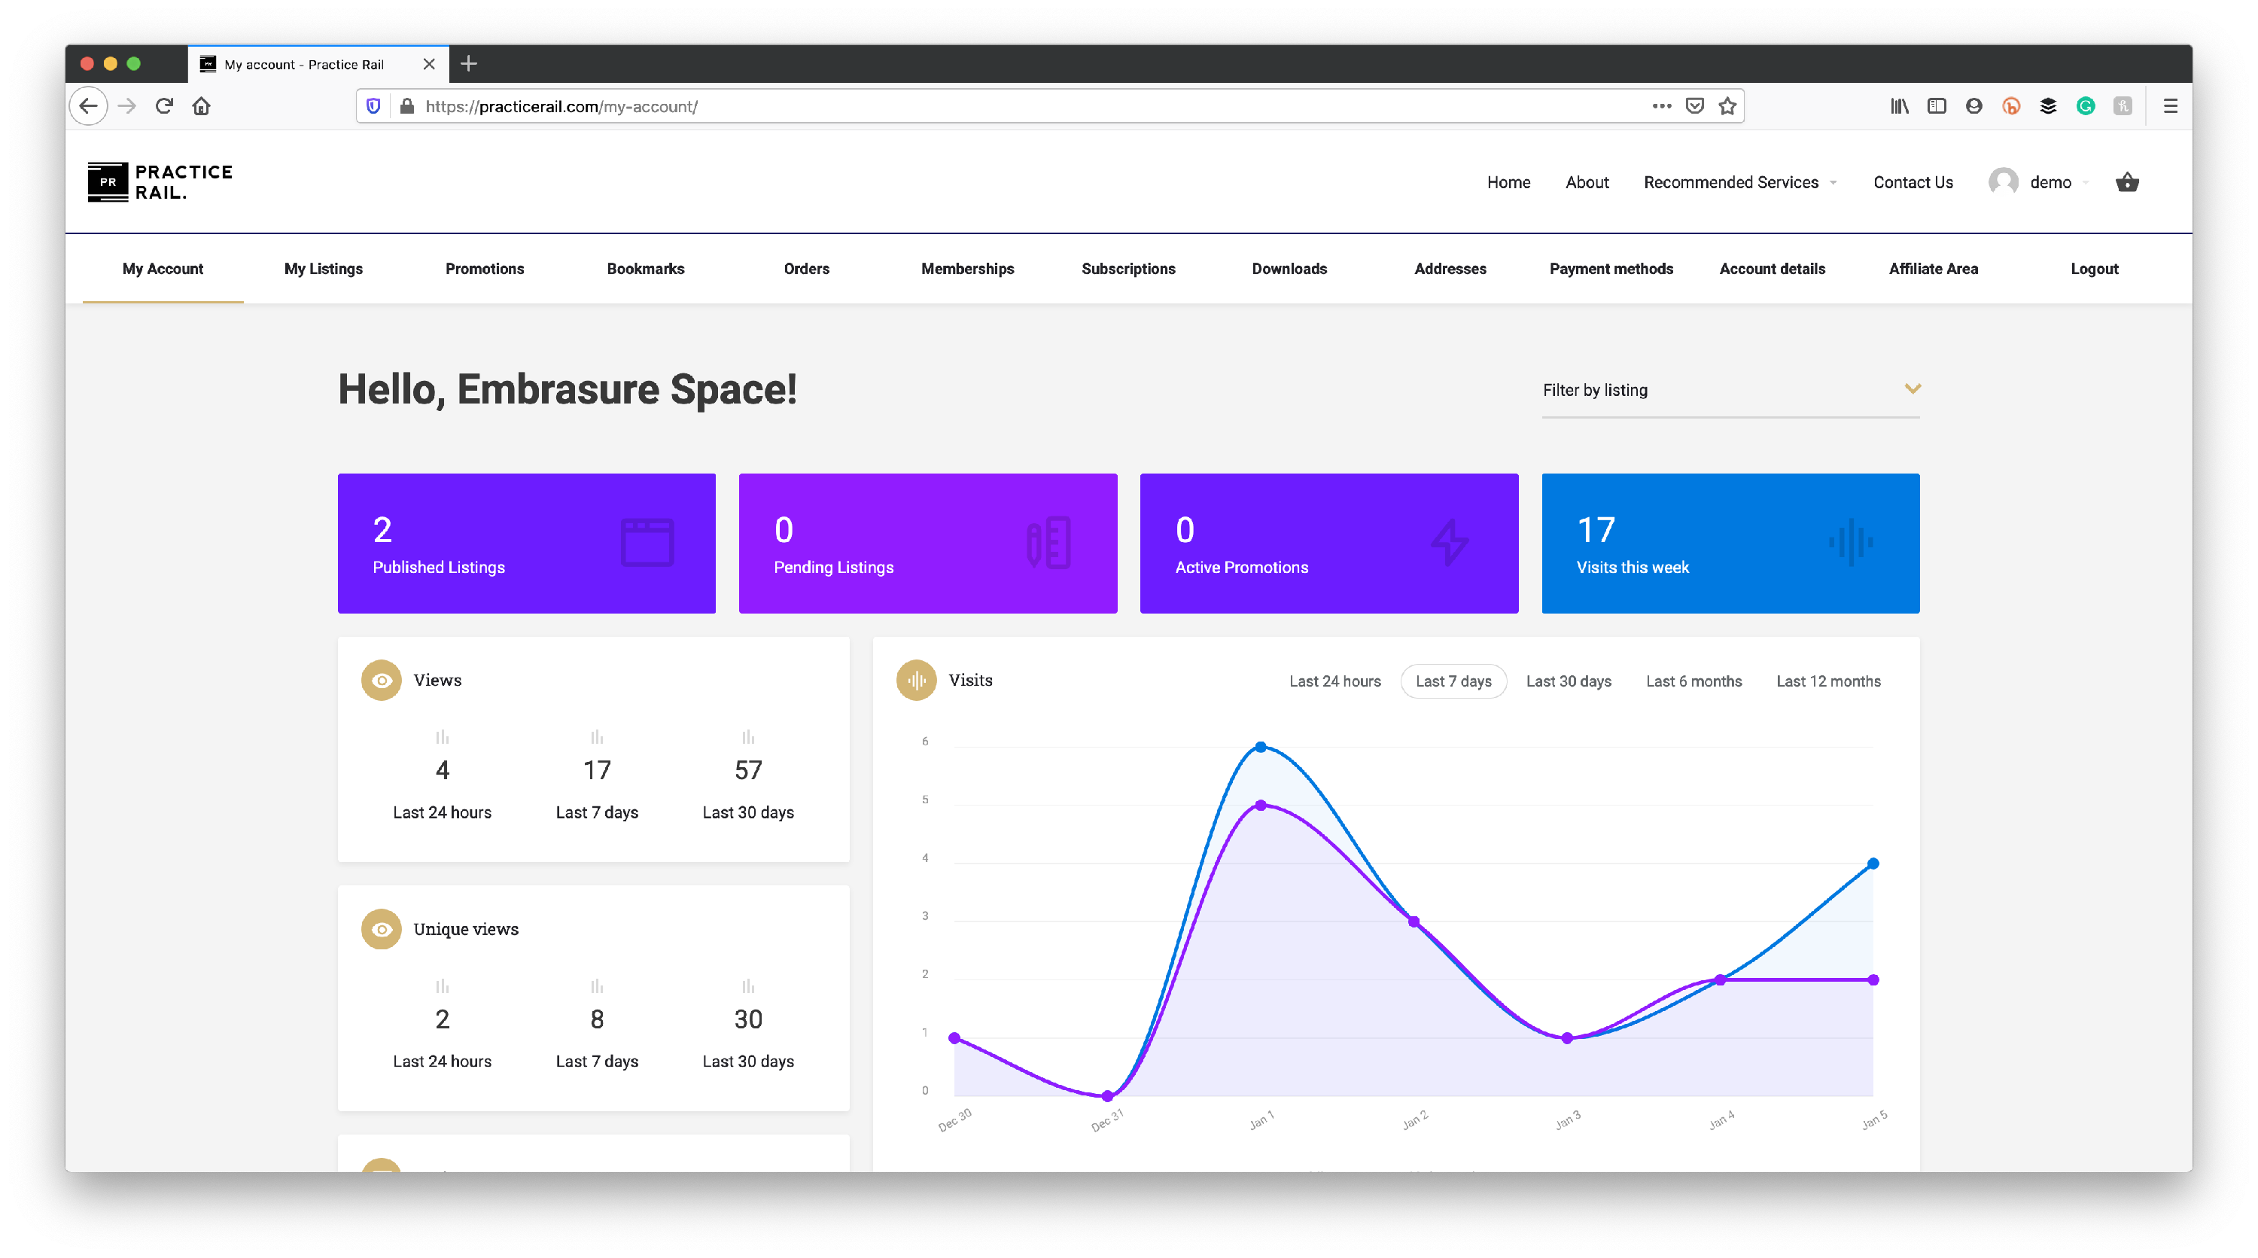Open Firefox hamburger menu
This screenshot has width=2258, height=1258.
tap(2169, 106)
